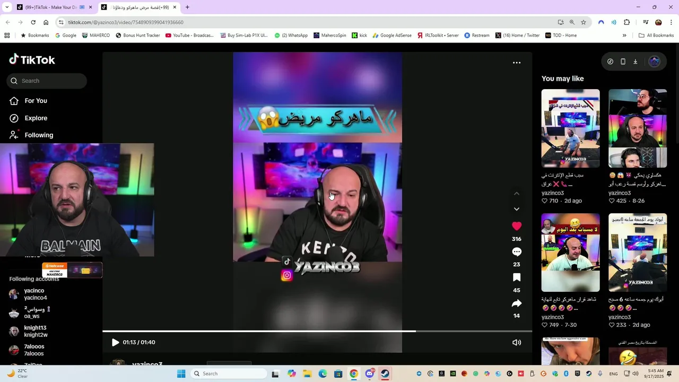Seek on the video progress bar
Viewport: 679px width, 382px height.
(x=317, y=331)
